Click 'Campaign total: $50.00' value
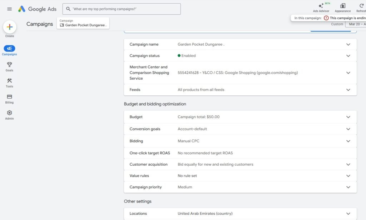 tap(198, 117)
